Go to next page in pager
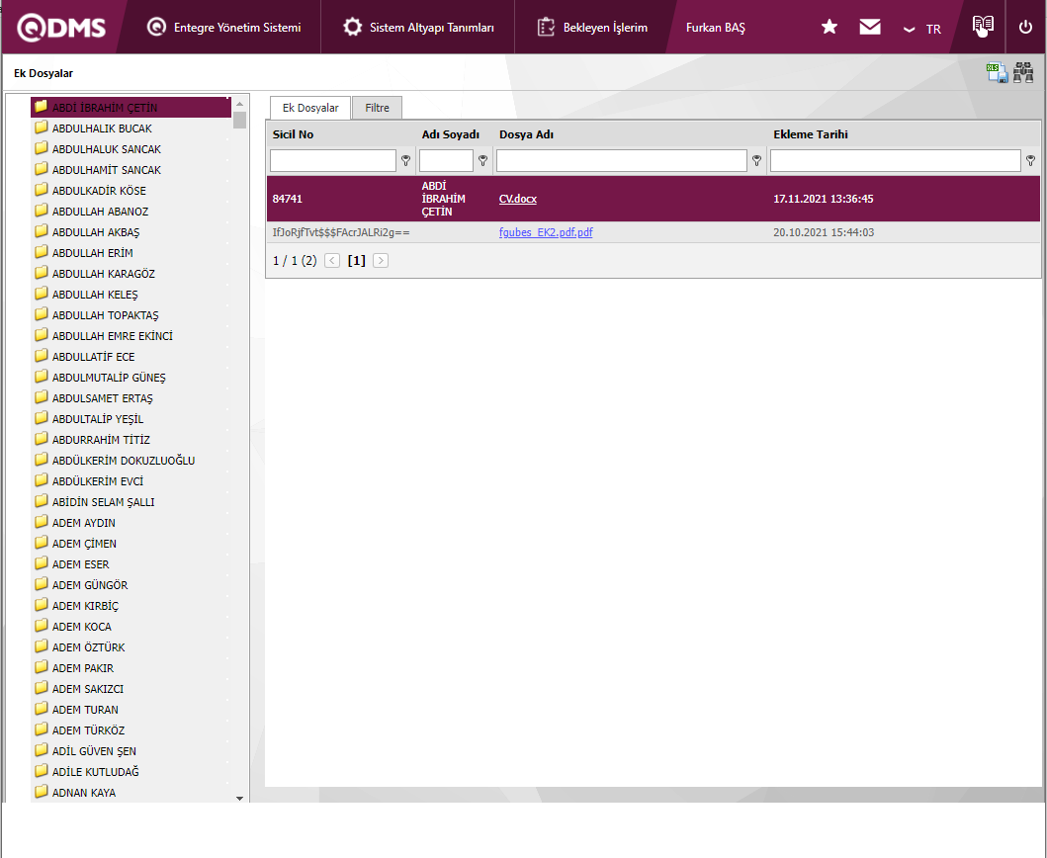Image resolution: width=1047 pixels, height=858 pixels. pyautogui.click(x=381, y=261)
